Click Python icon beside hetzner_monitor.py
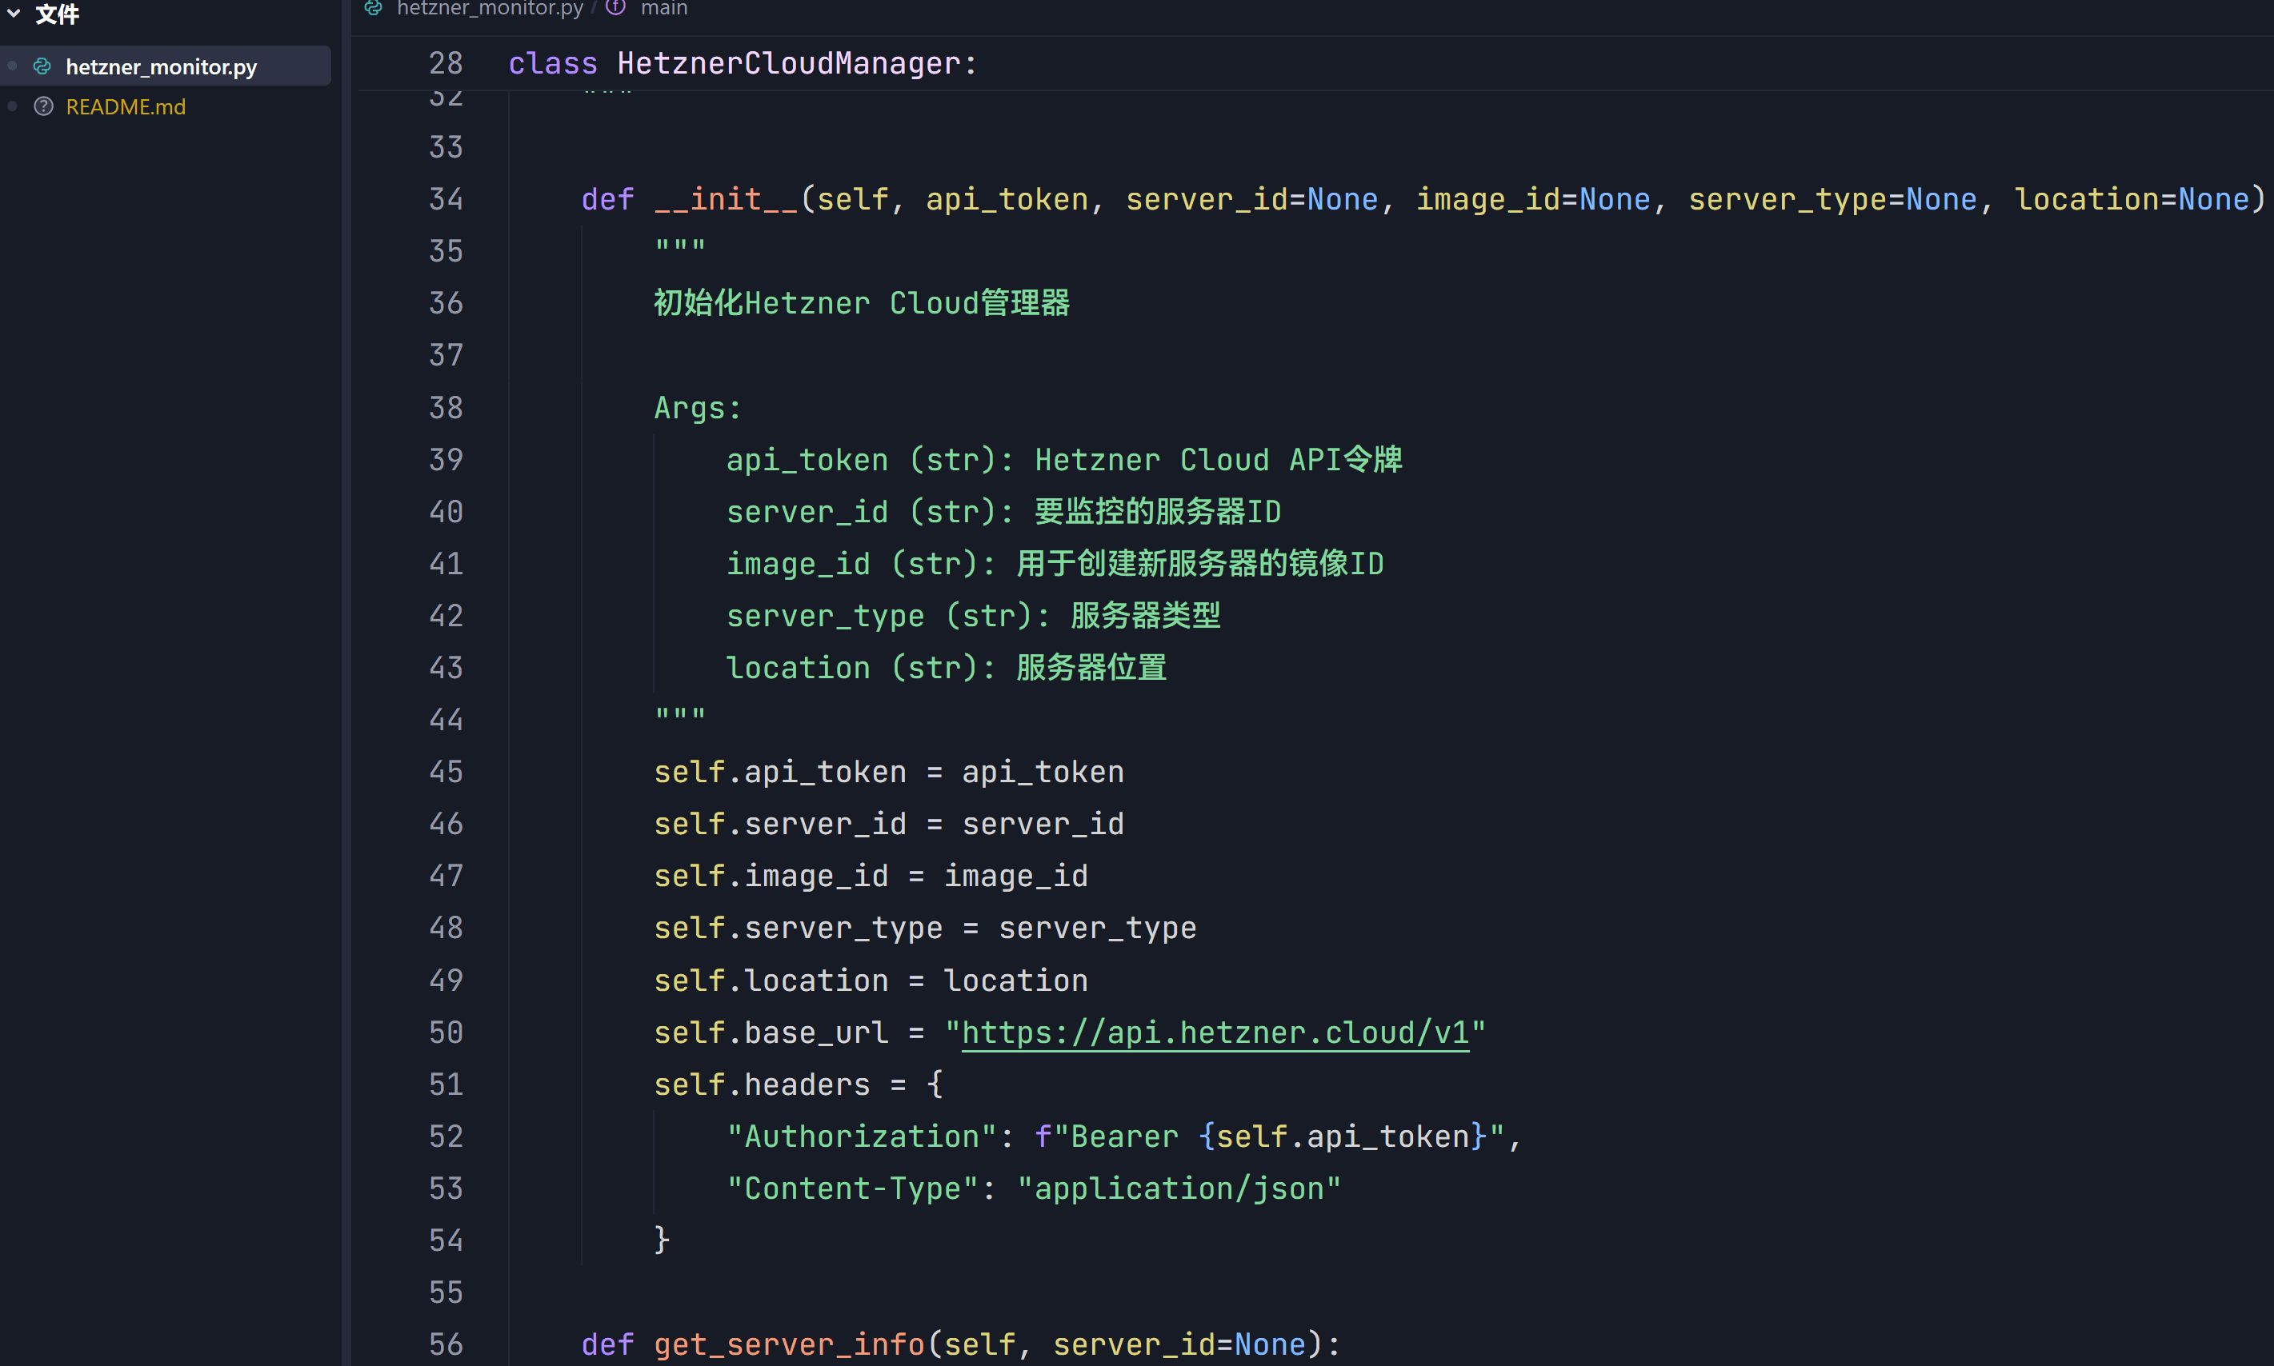The width and height of the screenshot is (2274, 1366). [x=42, y=66]
